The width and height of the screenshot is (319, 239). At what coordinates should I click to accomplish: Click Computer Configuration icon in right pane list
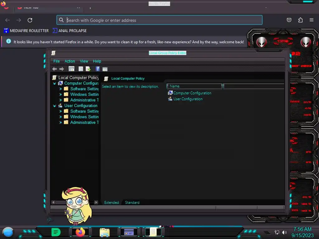click(x=170, y=93)
